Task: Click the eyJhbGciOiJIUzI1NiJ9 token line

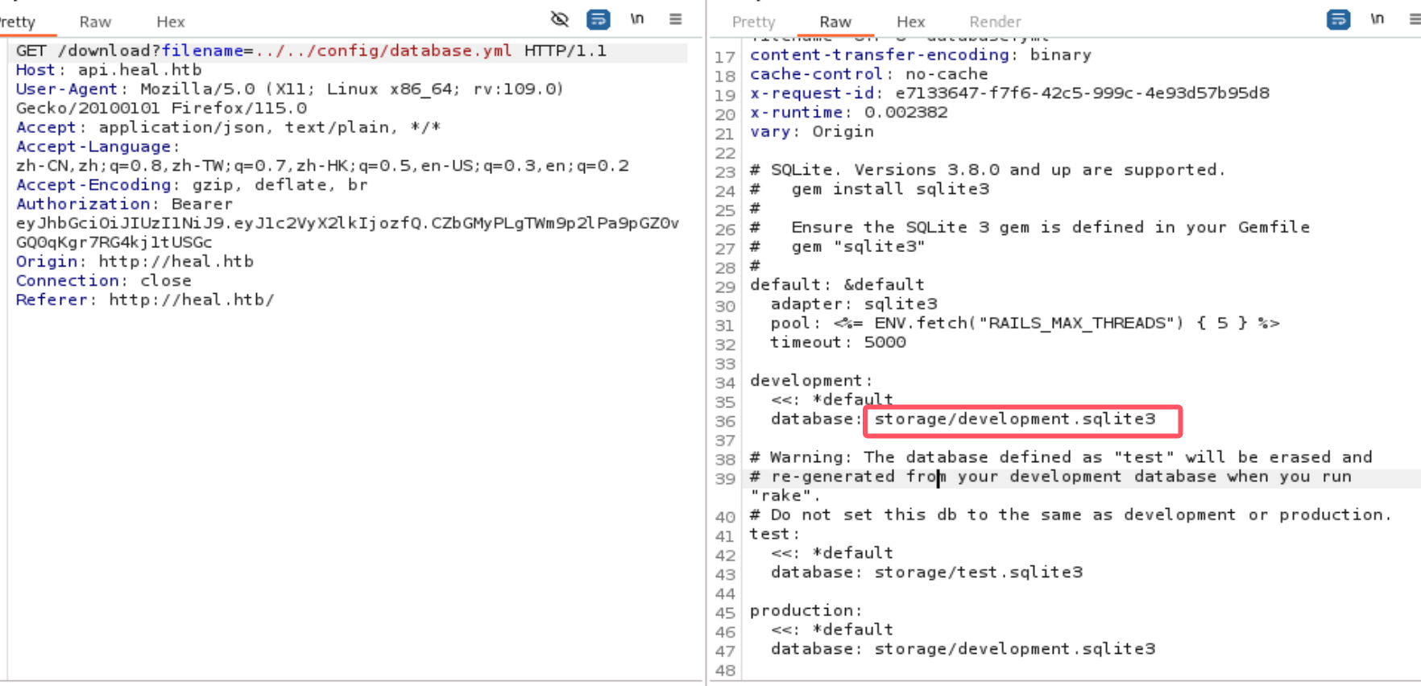Action: pos(347,223)
